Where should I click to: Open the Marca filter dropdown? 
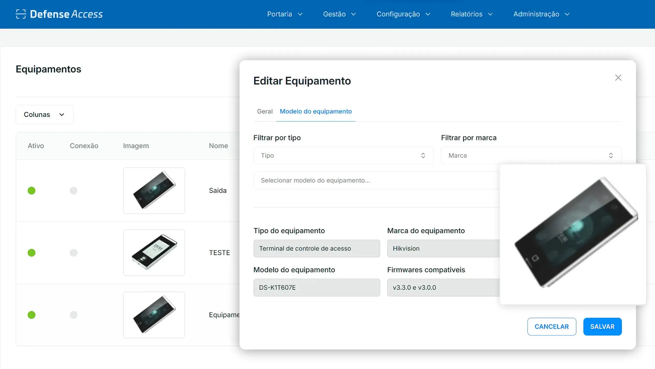tap(531, 156)
